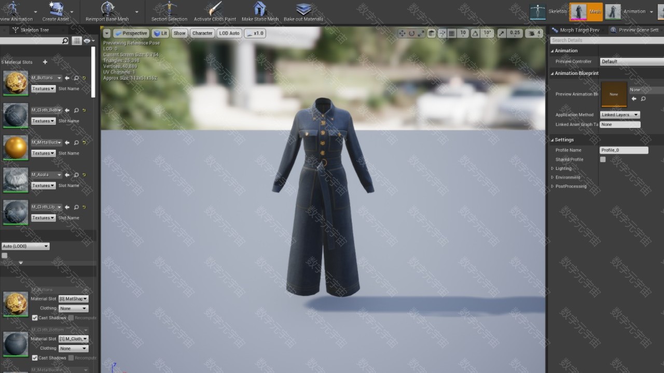This screenshot has height=373, width=664.
Task: Click the surface snapping icon
Action: 442,33
